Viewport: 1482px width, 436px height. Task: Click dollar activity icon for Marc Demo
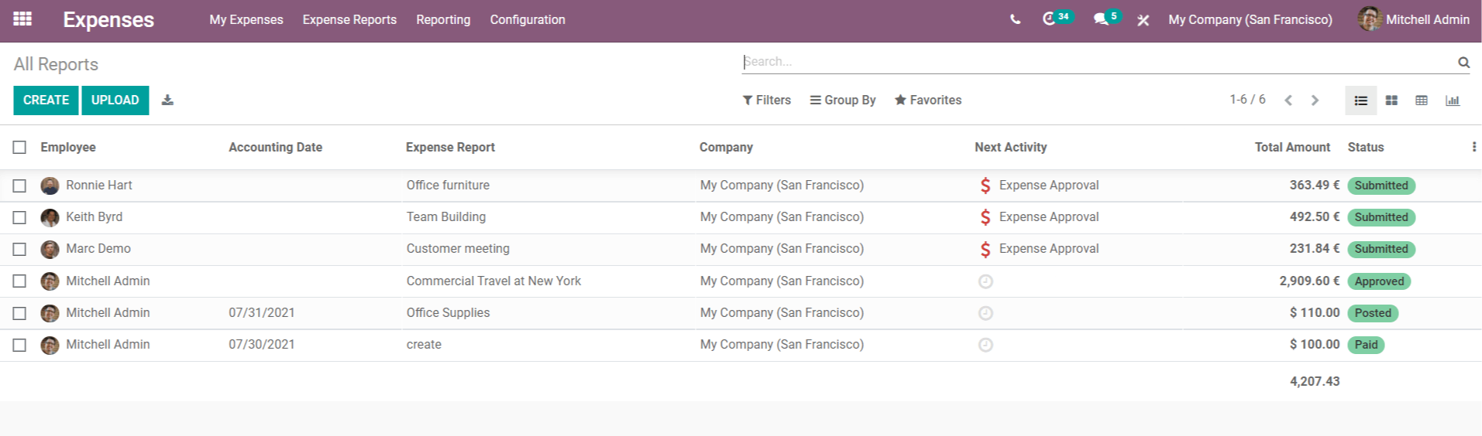pyautogui.click(x=985, y=249)
